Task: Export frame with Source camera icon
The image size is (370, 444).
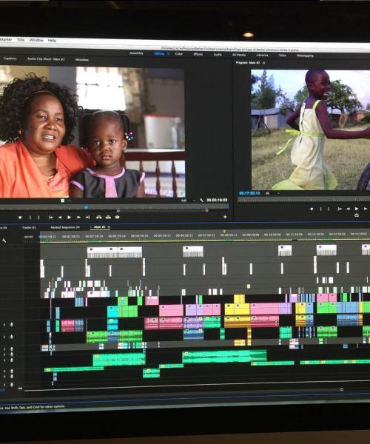Action: pyautogui.click(x=117, y=217)
